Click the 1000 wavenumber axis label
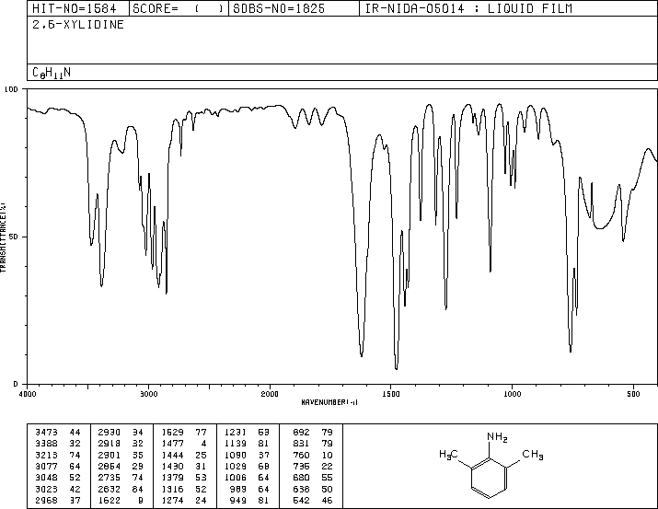658x509 pixels. 512,394
